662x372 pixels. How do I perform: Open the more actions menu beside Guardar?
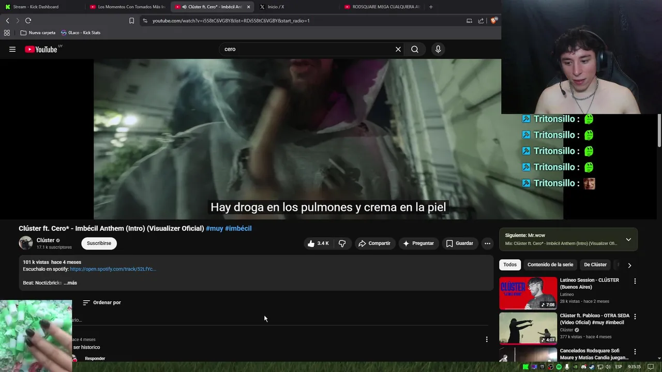(487, 243)
